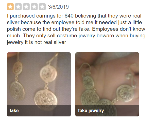Click the word "costume" in the review
Screen dimensions: 155x121
click(67, 36)
